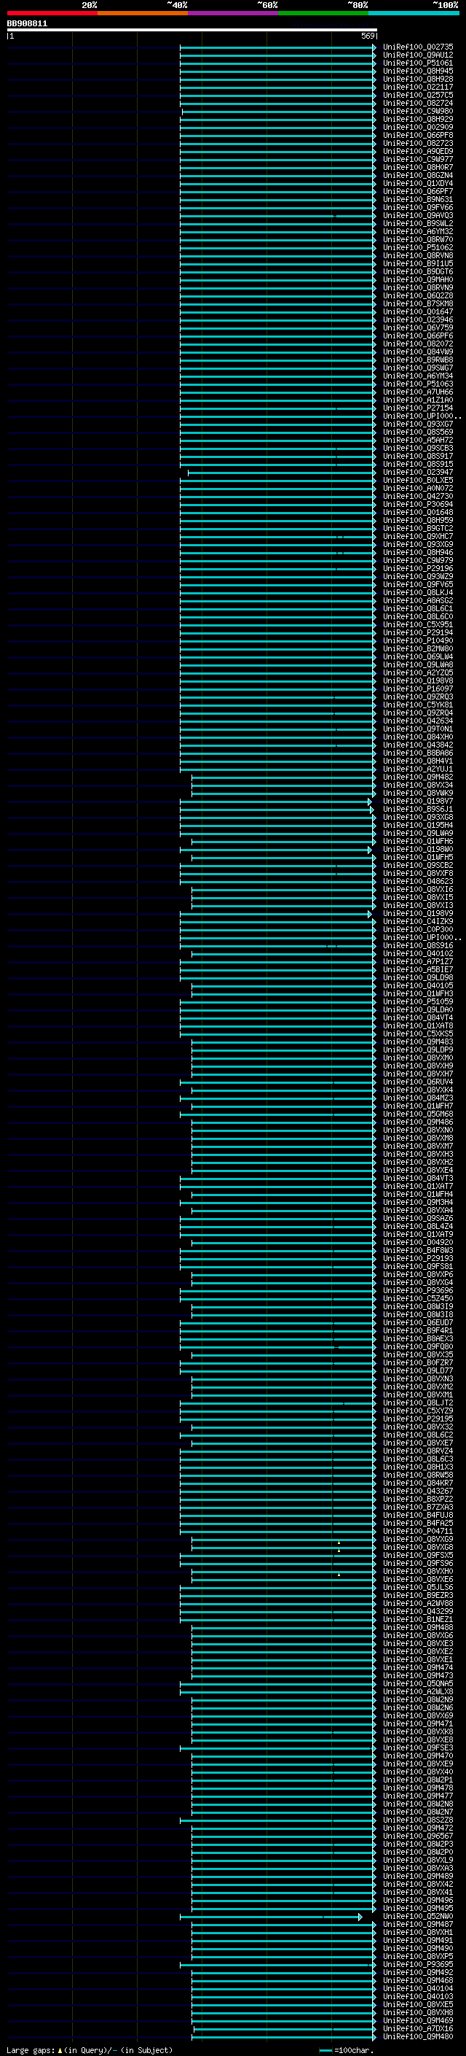Image resolution: width=466 pixels, height=2056 pixels.
Task: Select hit UniRef100_P51059
Action: point(418,1001)
